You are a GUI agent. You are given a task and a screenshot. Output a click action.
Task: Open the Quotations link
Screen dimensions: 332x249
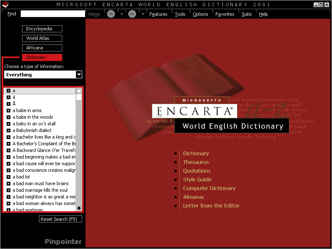(x=197, y=171)
